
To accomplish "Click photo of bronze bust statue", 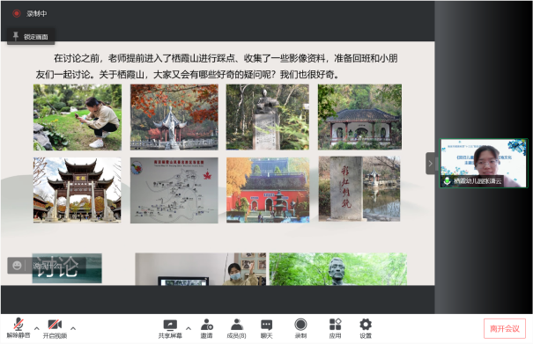I will pyautogui.click(x=338, y=269).
